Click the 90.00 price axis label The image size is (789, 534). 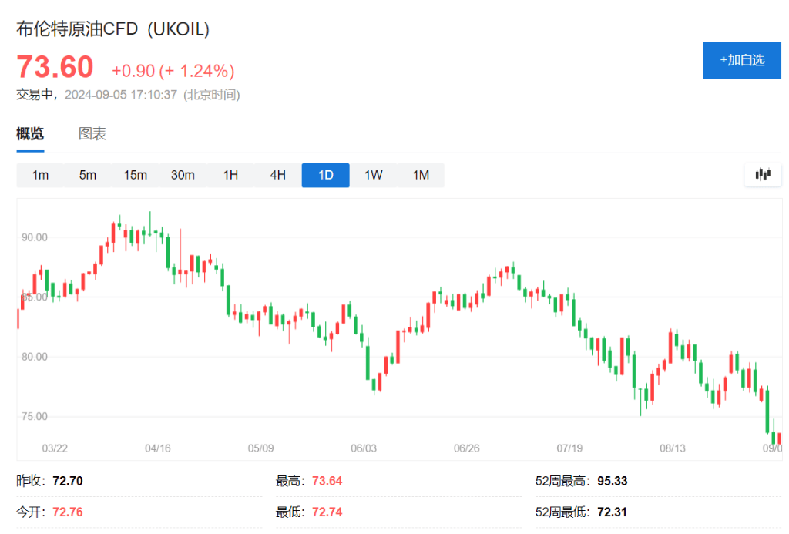[x=34, y=237]
